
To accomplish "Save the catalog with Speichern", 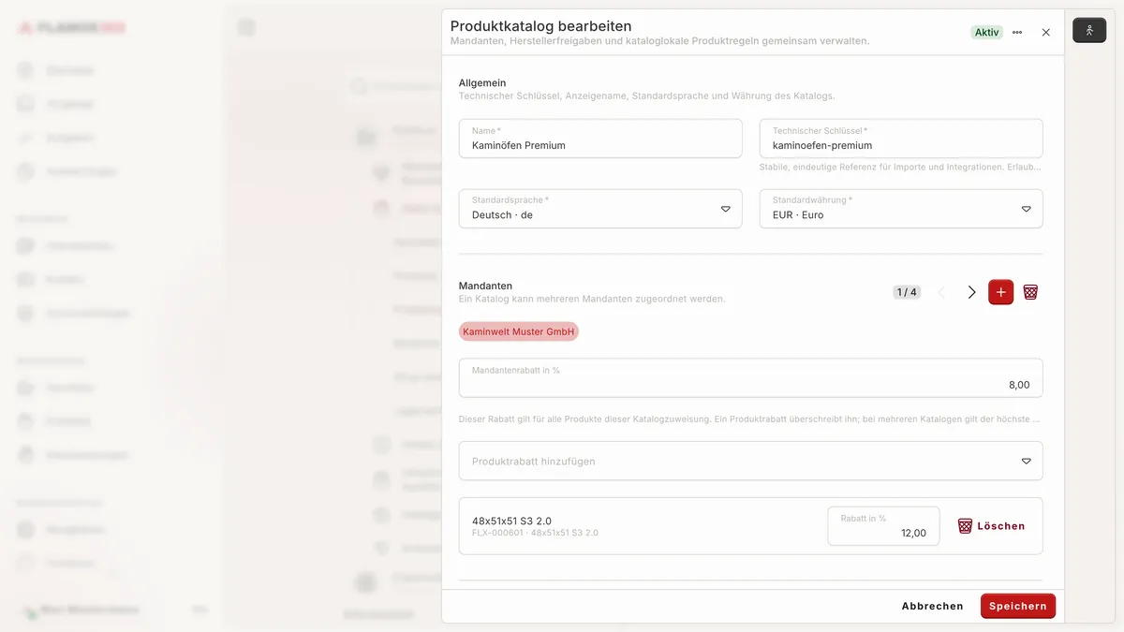I will pos(1018,606).
